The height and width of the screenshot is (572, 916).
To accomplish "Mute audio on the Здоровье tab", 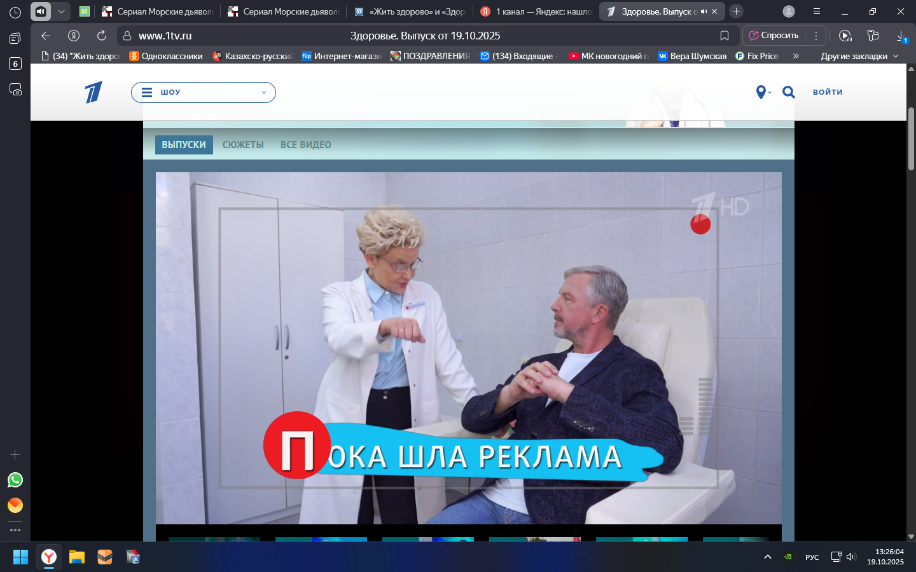I will pos(704,11).
